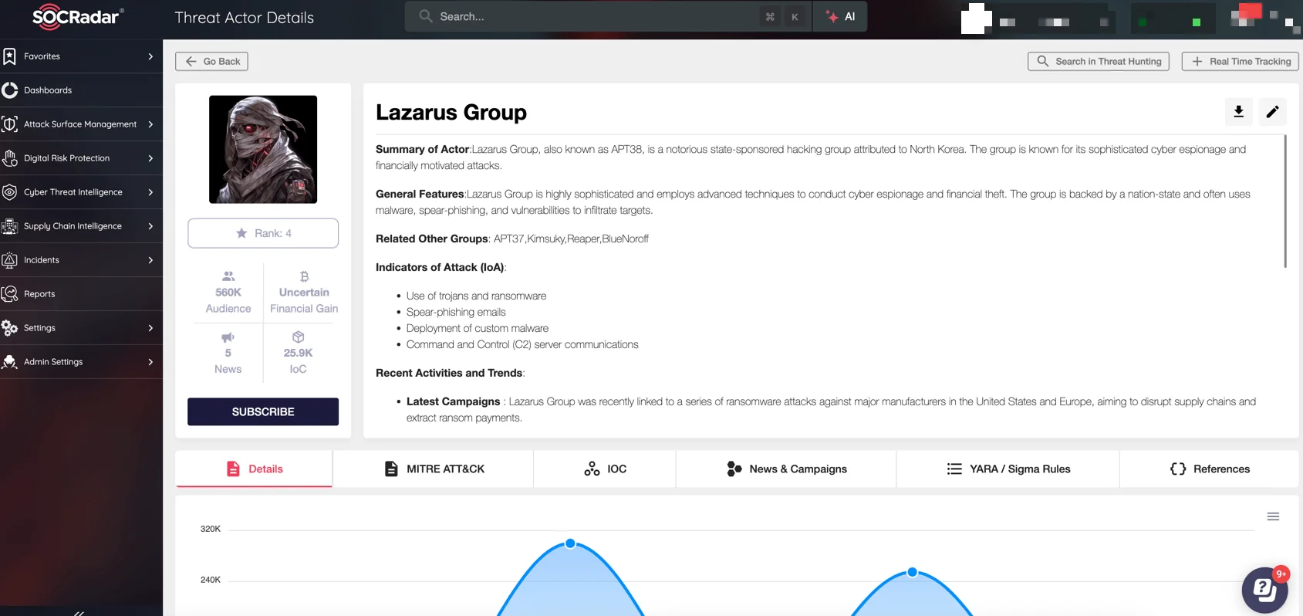The width and height of the screenshot is (1303, 616).
Task: Click the Lazarus Group avatar image
Action: coord(263,150)
